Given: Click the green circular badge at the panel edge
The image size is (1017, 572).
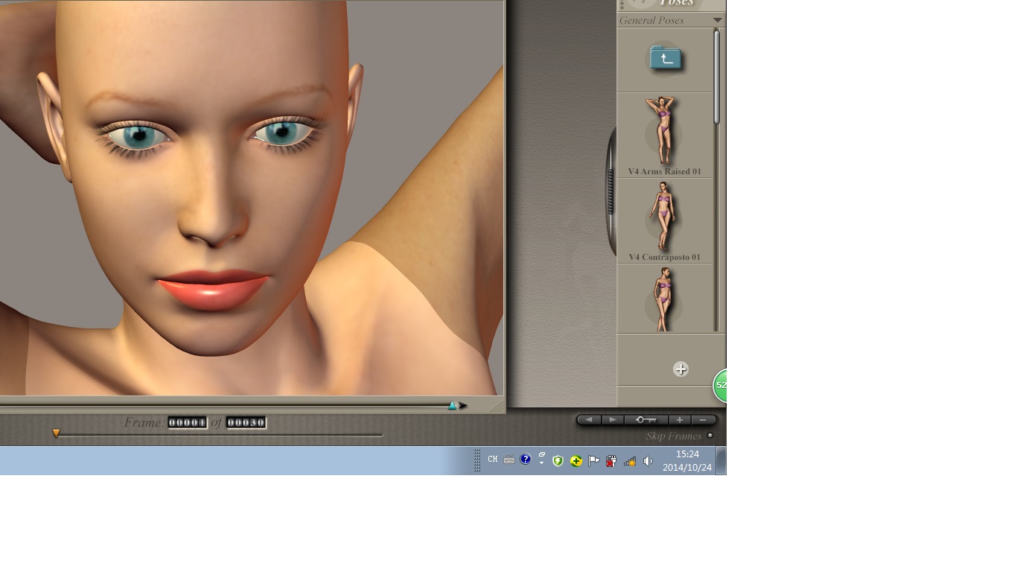Looking at the screenshot, I should [x=720, y=386].
